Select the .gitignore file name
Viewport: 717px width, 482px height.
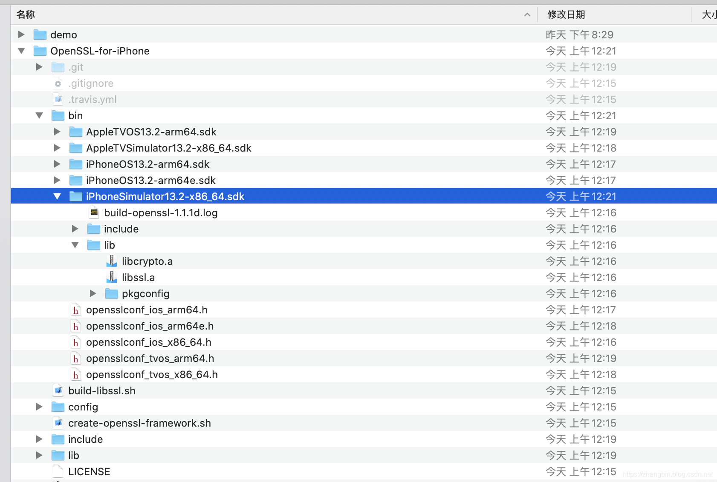91,83
